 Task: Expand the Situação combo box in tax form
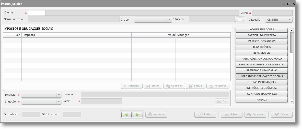tap(41, 102)
